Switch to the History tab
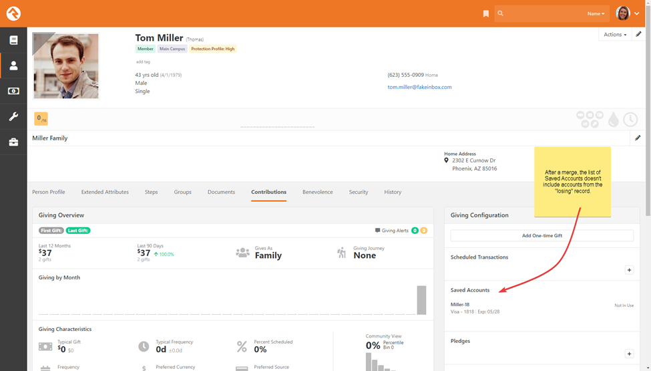 click(393, 192)
